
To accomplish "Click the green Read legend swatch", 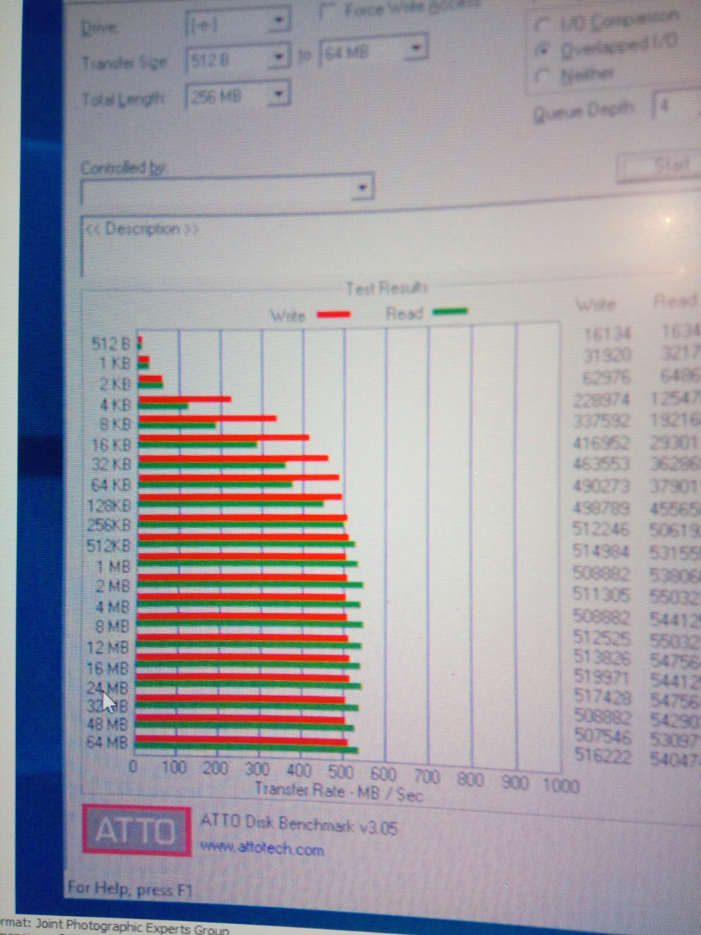I will click(x=449, y=312).
